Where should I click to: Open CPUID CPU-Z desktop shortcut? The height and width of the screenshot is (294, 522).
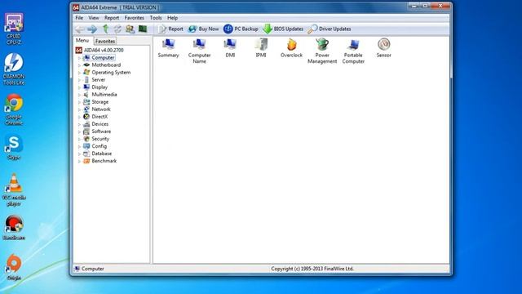pos(14,29)
